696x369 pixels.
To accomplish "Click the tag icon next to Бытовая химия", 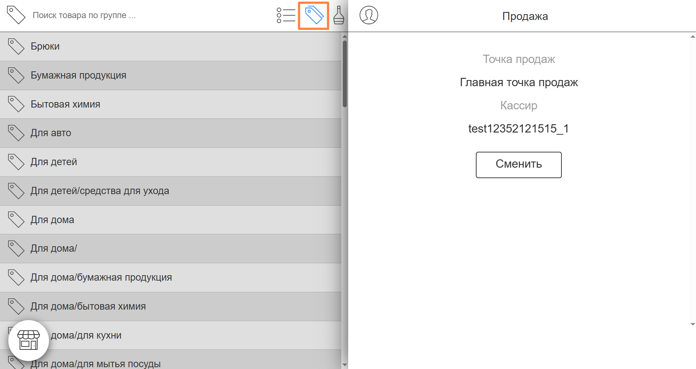I will (16, 104).
